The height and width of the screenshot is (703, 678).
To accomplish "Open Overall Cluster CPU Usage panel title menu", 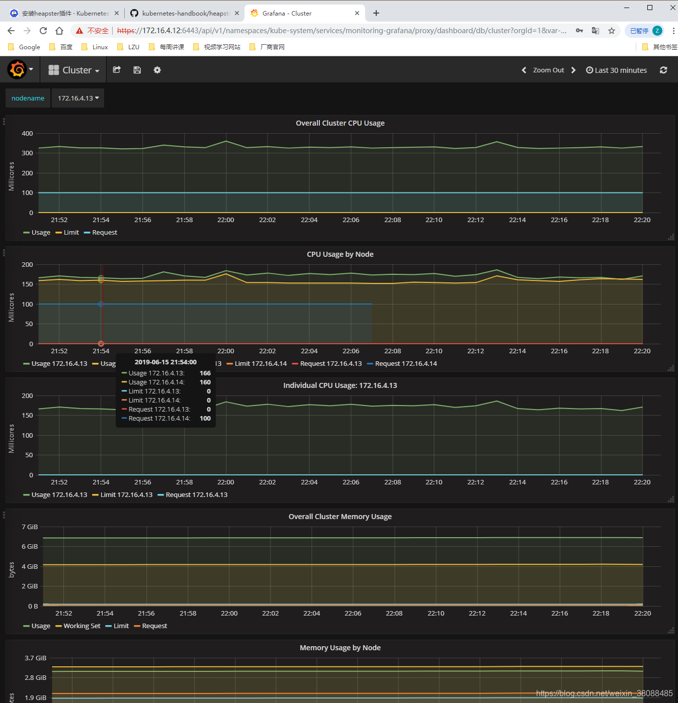I will click(340, 123).
